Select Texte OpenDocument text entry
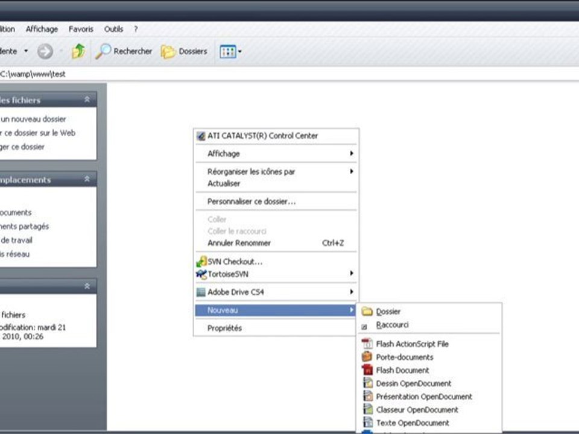This screenshot has height=434, width=579. coord(413,423)
